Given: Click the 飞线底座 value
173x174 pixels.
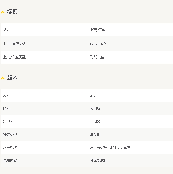Looking at the screenshot, I should (x=97, y=57).
